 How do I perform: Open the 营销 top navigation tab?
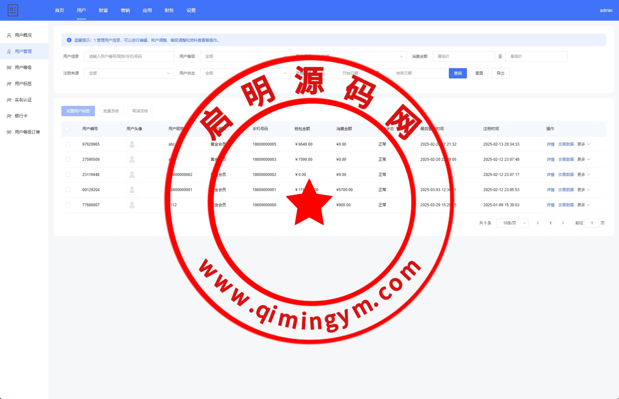coord(125,10)
